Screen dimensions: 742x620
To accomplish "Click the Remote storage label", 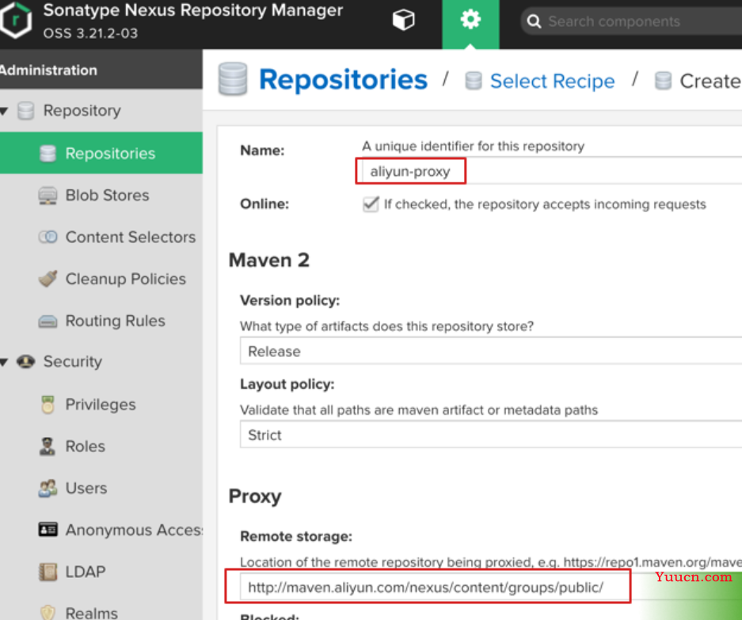I will click(x=296, y=536).
